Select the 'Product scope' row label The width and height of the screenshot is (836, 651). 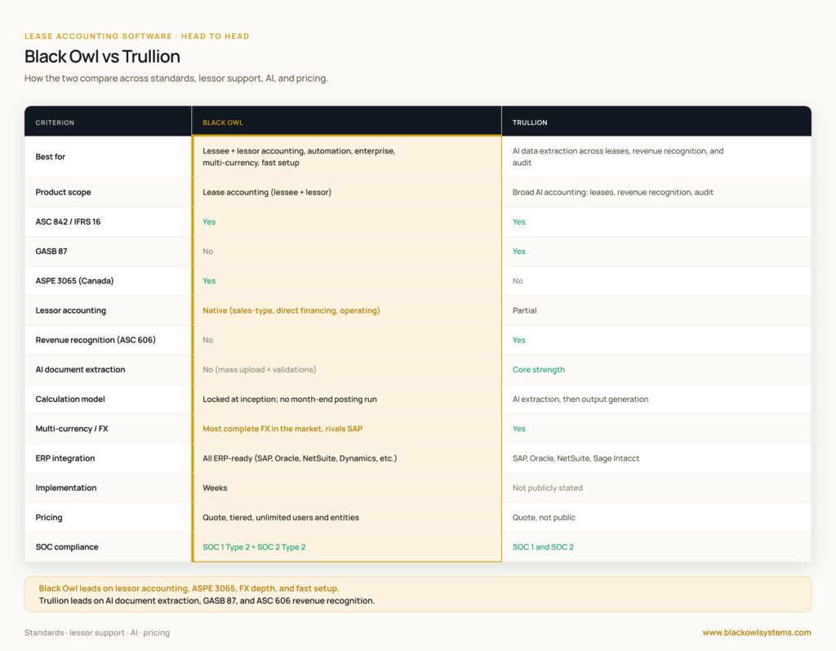[x=63, y=192]
